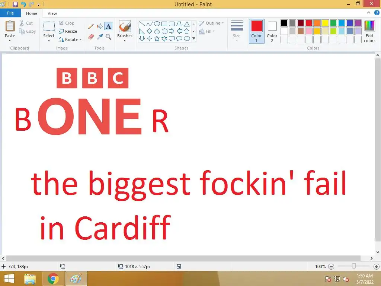Select the Pencil tool
The image size is (381, 286).
coord(91,26)
